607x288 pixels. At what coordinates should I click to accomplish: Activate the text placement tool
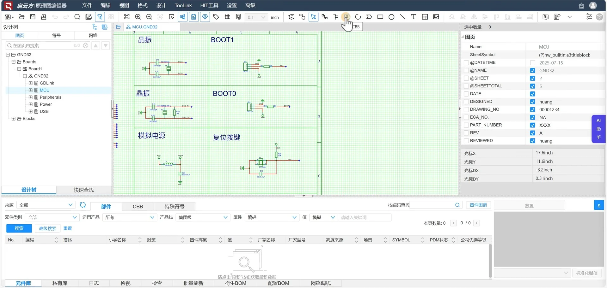(414, 17)
